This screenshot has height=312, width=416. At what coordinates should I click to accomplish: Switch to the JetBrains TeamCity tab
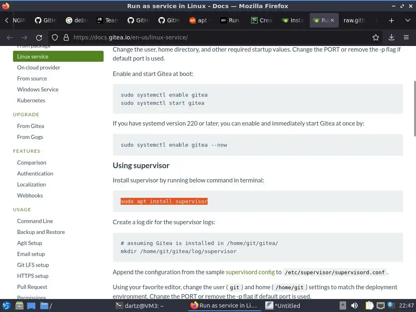(x=107, y=20)
